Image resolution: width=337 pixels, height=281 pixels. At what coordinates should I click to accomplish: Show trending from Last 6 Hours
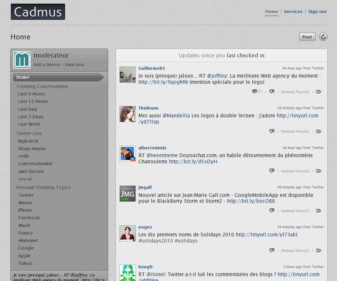32,94
